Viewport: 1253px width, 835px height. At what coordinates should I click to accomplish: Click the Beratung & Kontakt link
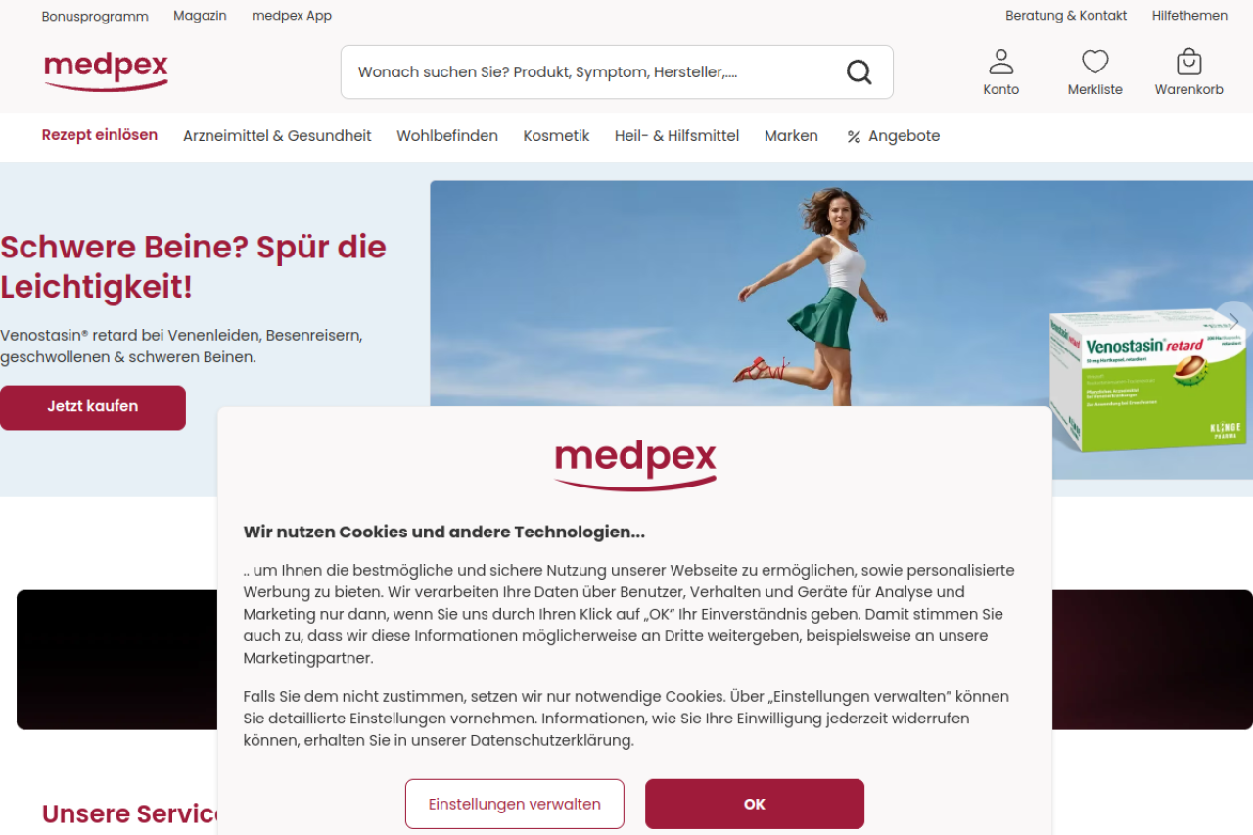[1066, 16]
